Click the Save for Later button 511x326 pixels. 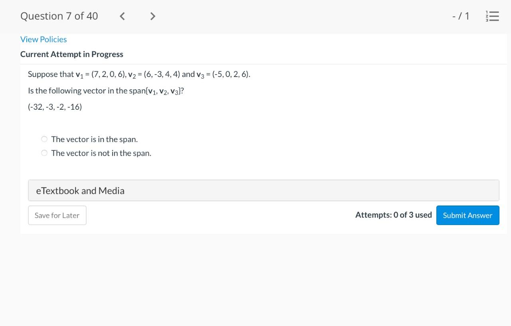57,215
